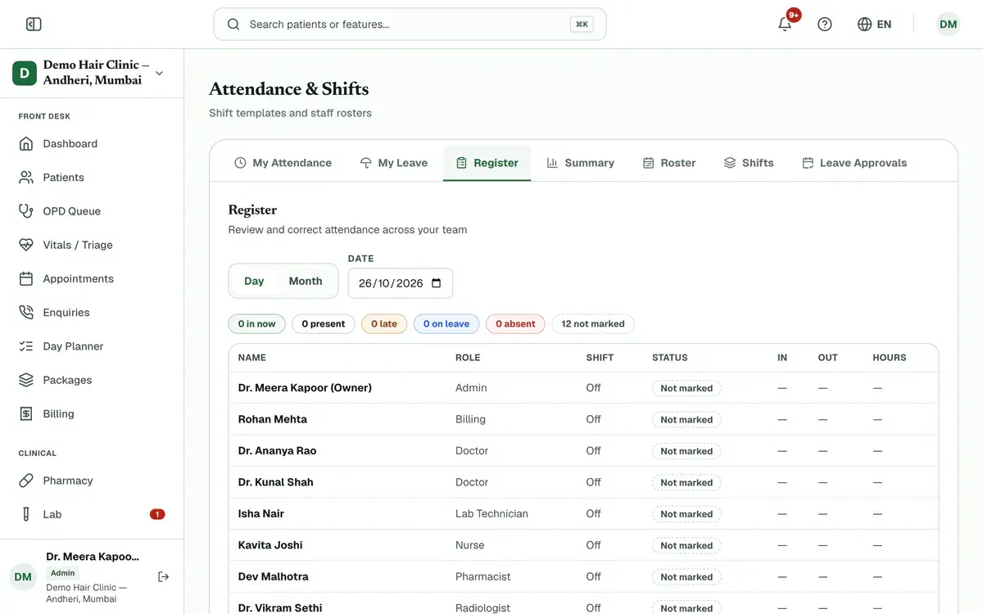The image size is (983, 614).
Task: Open the DM user avatar menu
Action: [948, 25]
